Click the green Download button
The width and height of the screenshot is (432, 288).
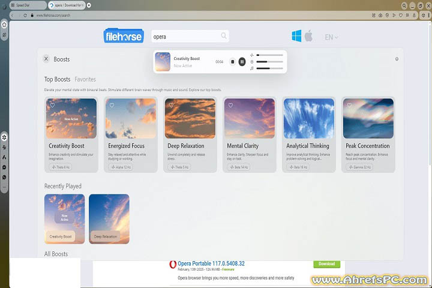coord(327,264)
